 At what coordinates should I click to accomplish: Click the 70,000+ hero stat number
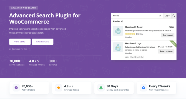tap(16, 61)
